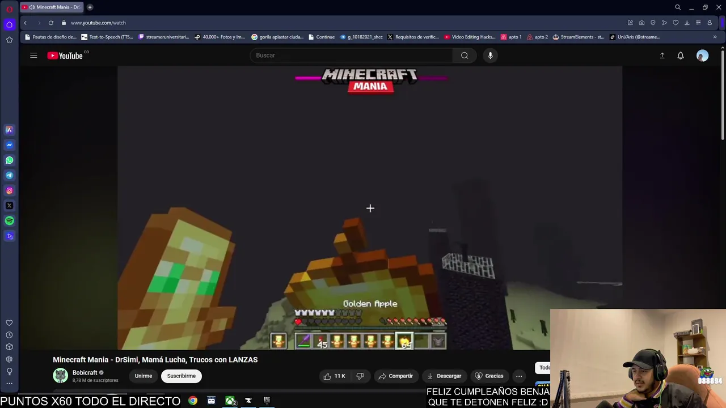Viewport: 726px width, 408px height.
Task: Open the tab search magnifier in title bar
Action: point(677,7)
